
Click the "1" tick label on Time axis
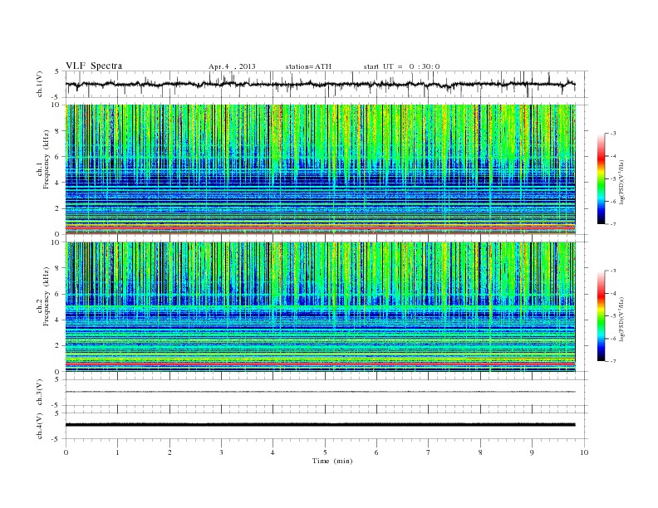coord(117,452)
